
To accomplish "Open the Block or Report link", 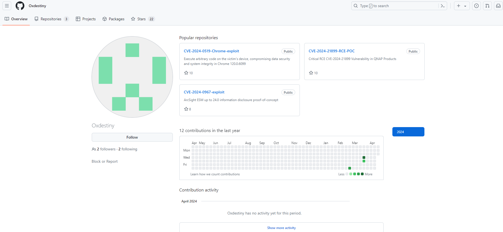I will point(105,161).
